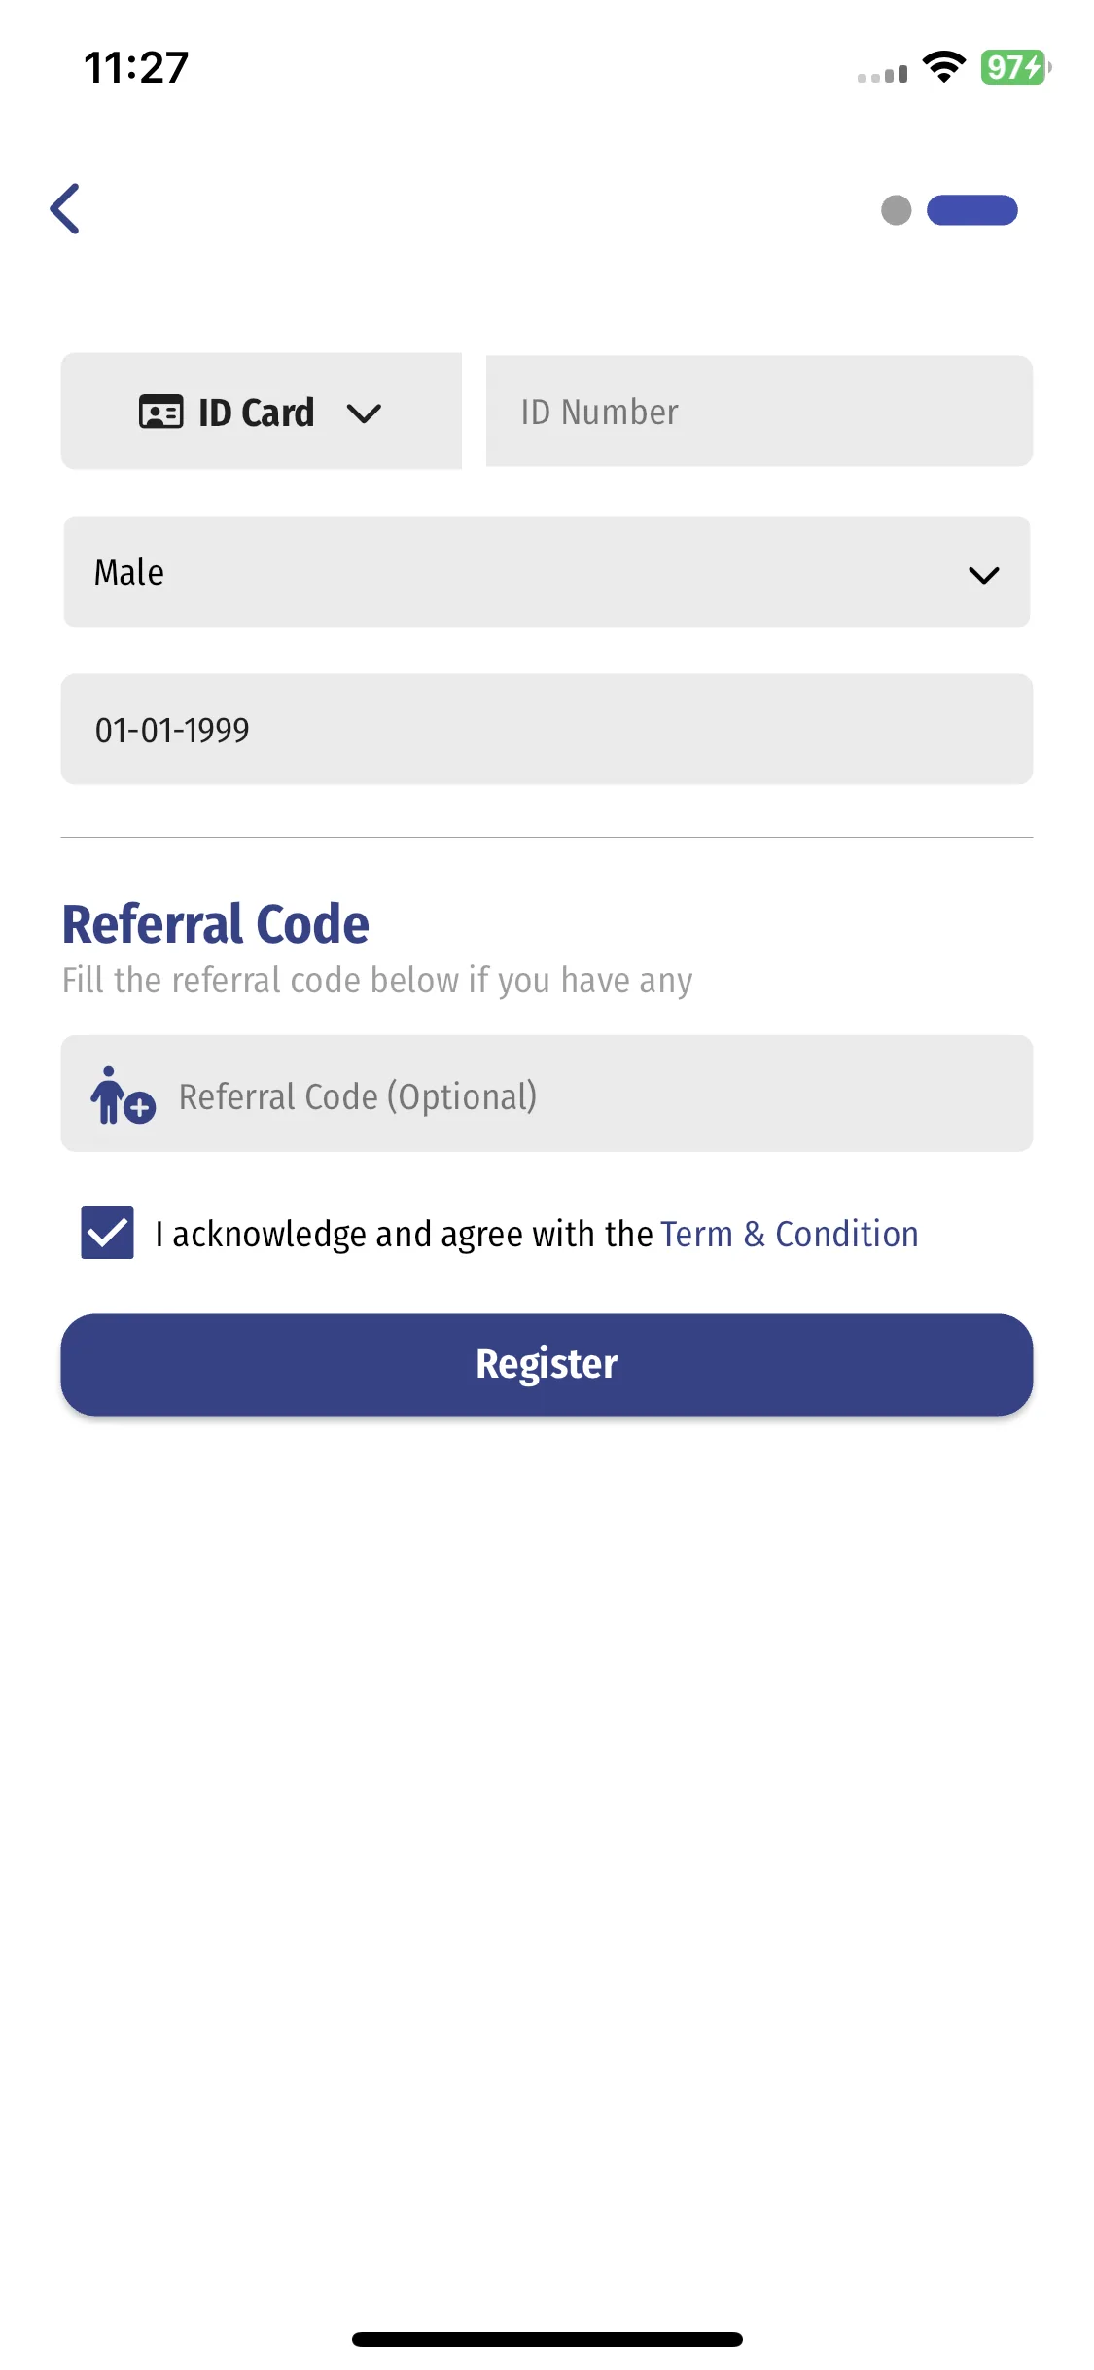Tap the cellular signal bars icon

(882, 74)
